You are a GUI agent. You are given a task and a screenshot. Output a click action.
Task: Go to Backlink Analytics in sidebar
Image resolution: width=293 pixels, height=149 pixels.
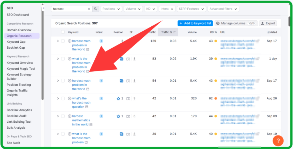point(19,110)
